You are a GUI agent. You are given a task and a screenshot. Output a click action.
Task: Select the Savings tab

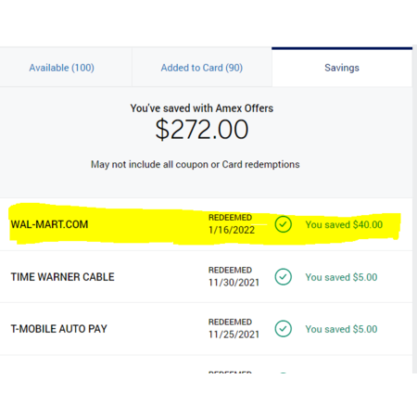pyautogui.click(x=342, y=68)
